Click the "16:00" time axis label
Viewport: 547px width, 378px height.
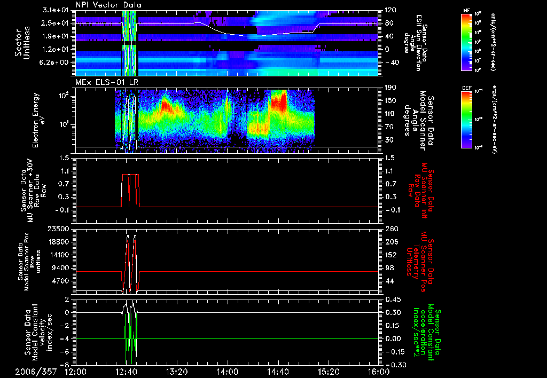coord(379,372)
